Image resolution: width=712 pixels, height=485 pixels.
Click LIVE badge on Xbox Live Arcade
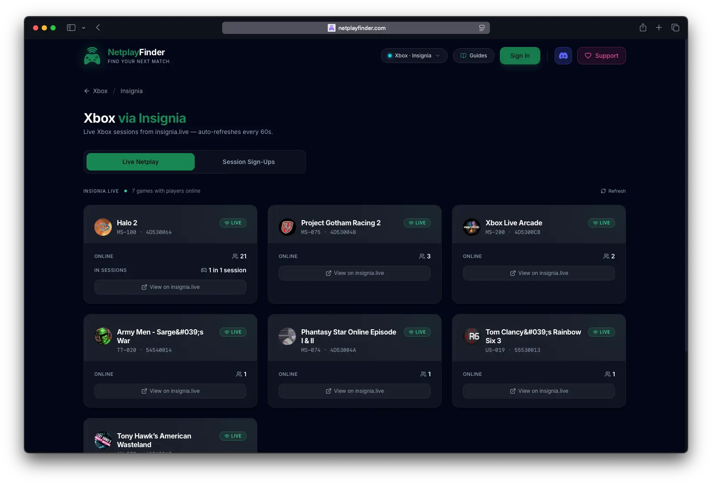tap(602, 223)
